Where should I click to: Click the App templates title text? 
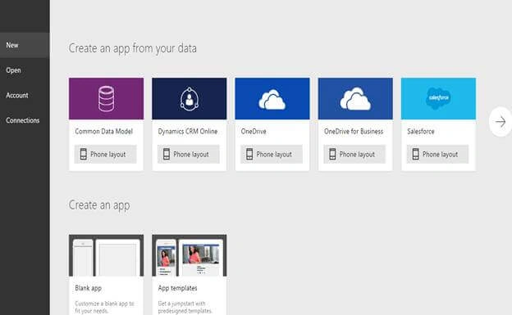point(177,288)
